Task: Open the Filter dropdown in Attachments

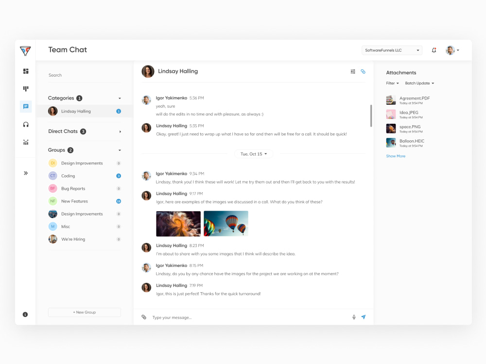Action: (x=392, y=83)
